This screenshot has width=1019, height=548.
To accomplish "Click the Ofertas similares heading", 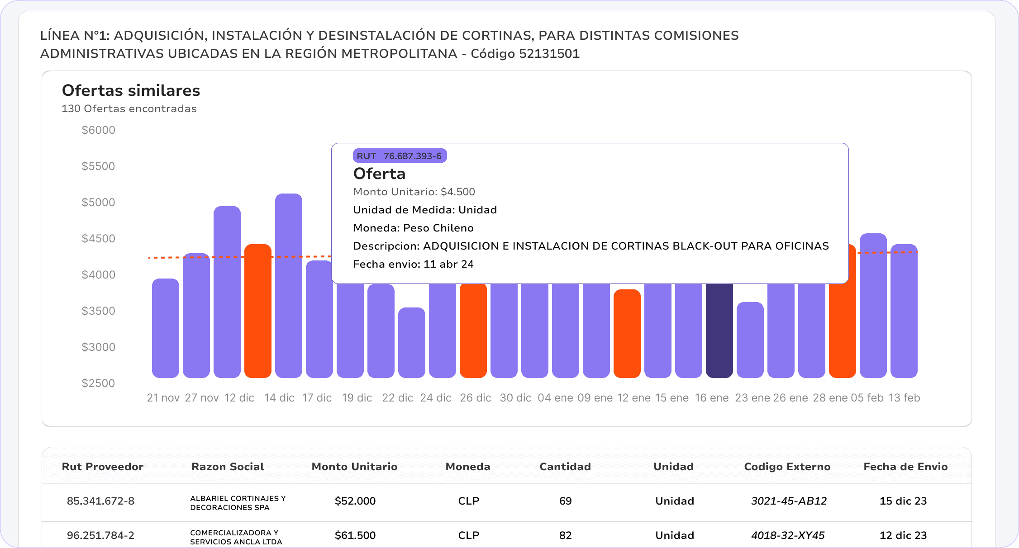I will [131, 90].
